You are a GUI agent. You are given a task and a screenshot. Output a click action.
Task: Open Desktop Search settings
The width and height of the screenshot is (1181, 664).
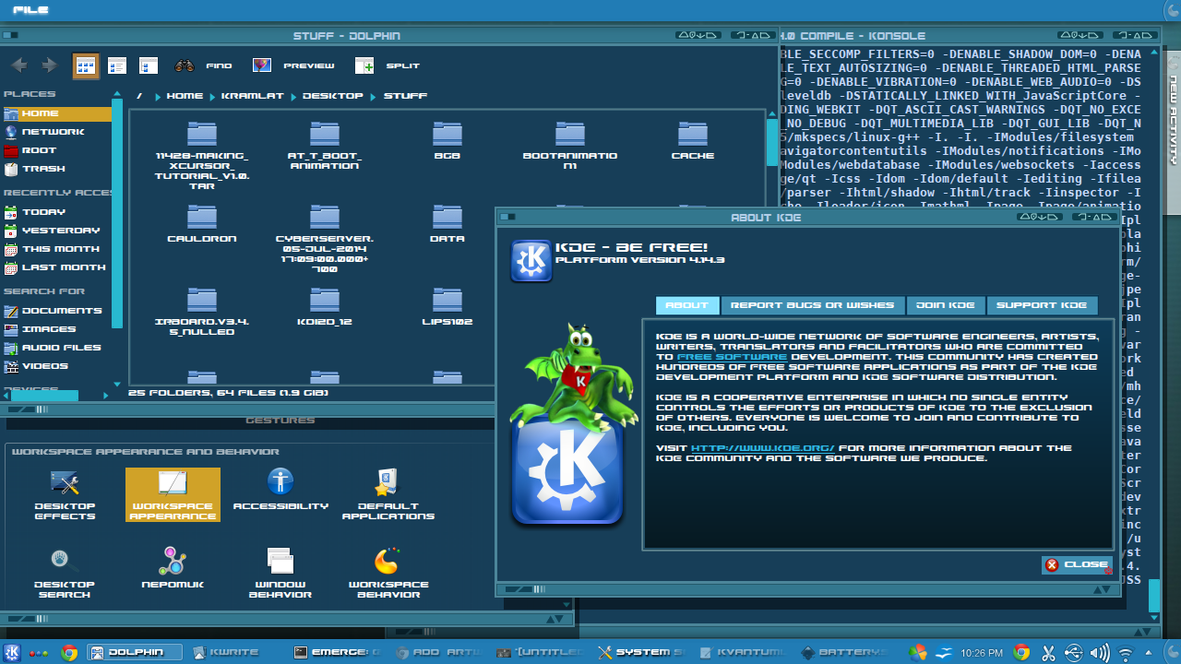pos(65,574)
